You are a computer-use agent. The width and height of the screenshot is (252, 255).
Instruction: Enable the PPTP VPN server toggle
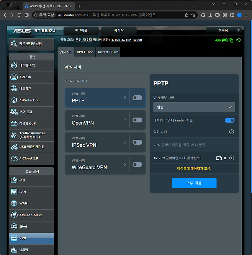[137, 98]
